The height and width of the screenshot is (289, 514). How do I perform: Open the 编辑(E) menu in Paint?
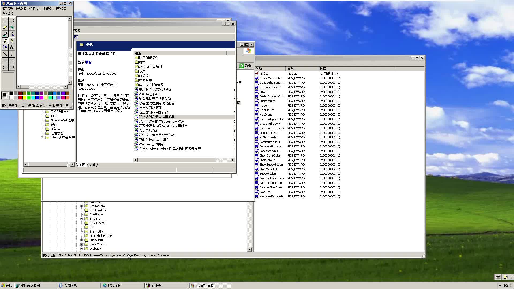(x=21, y=9)
